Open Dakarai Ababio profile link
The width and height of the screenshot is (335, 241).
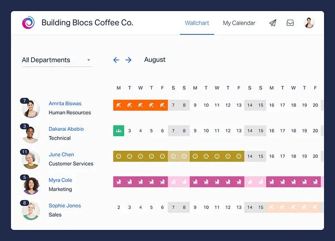click(66, 129)
